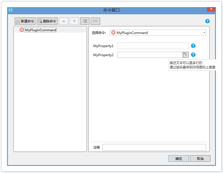Close the 命令窗口 dialog window
The image size is (223, 173).
coord(211,9)
